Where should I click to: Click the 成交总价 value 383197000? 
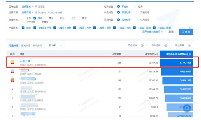[x=185, y=89]
